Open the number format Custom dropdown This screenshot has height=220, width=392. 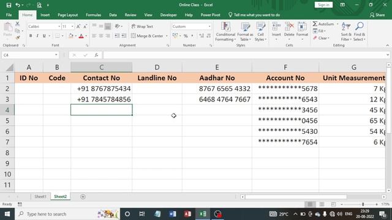(x=209, y=26)
